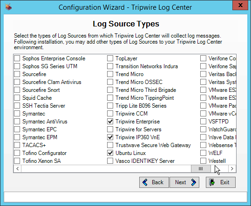
Task: Check the Verifone Co... checkbox
Action: point(204,58)
